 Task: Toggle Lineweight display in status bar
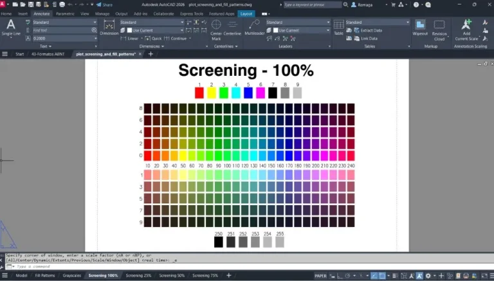[x=395, y=276]
